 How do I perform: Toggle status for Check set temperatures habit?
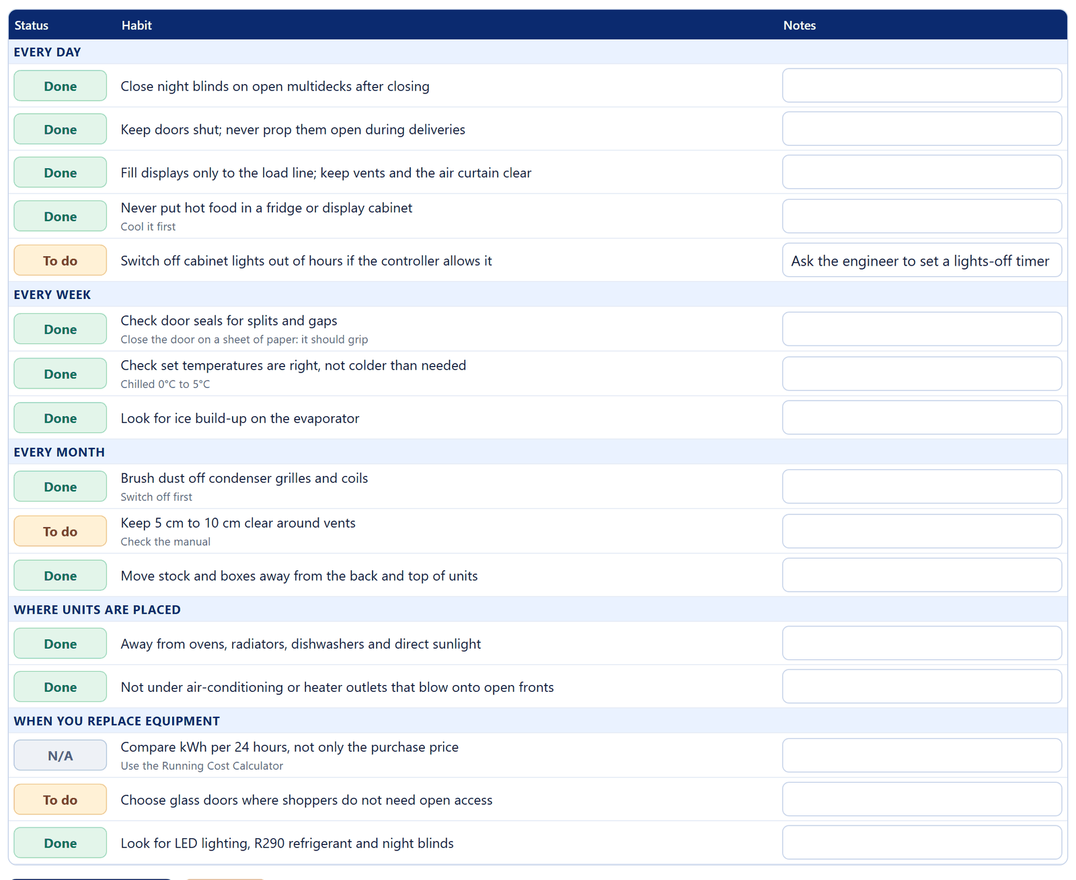click(x=60, y=374)
